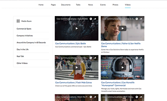Click Cox logo watermark on Flash Mob video

coord(92,76)
